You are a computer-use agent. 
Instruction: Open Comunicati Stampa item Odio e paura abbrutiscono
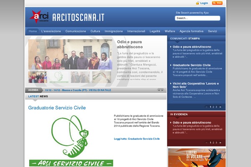(192, 47)
